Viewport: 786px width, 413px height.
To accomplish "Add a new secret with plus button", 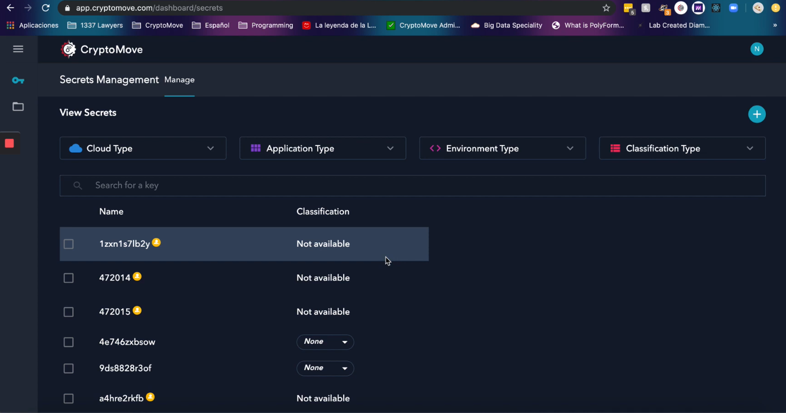I will click(x=757, y=114).
